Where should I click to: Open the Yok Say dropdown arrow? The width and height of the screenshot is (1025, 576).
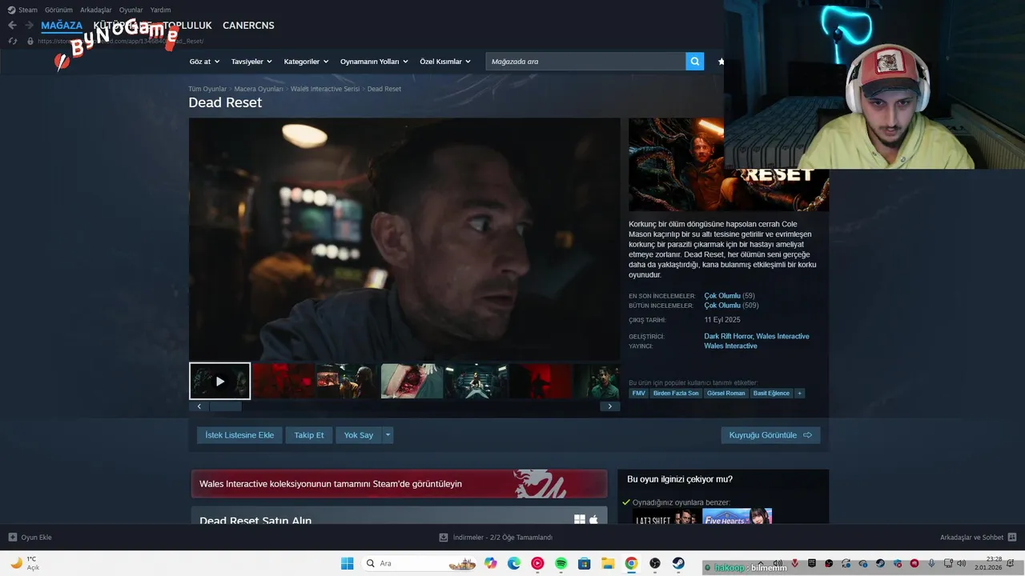[x=388, y=435]
